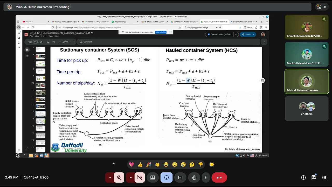The height and width of the screenshot is (187, 332).
Task: Turn on the Meet microphone
Action: [119, 177]
